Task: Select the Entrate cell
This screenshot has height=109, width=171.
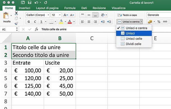Action: tap(28, 63)
